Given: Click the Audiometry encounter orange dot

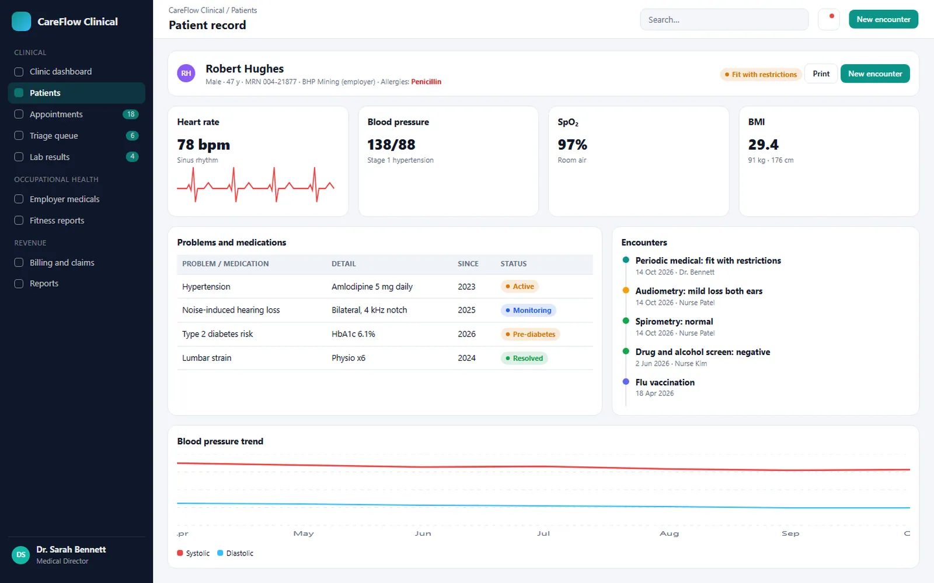Looking at the screenshot, I should (626, 290).
